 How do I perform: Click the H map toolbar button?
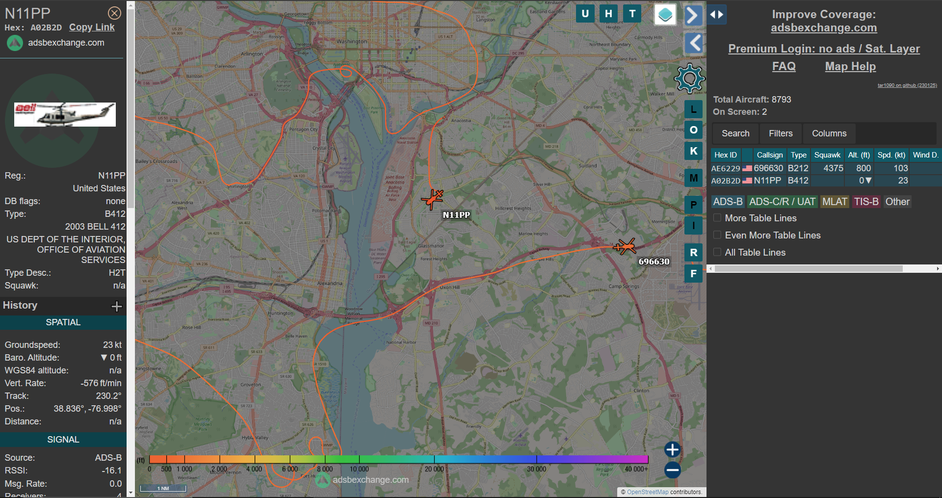click(608, 14)
